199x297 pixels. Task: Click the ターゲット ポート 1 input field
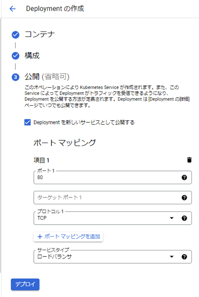pos(113,198)
